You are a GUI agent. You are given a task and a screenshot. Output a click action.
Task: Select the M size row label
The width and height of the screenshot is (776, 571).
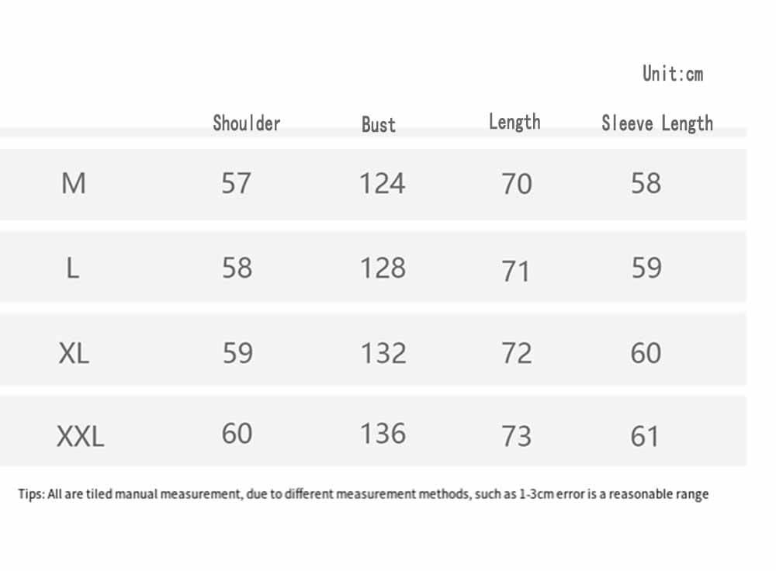click(x=74, y=184)
